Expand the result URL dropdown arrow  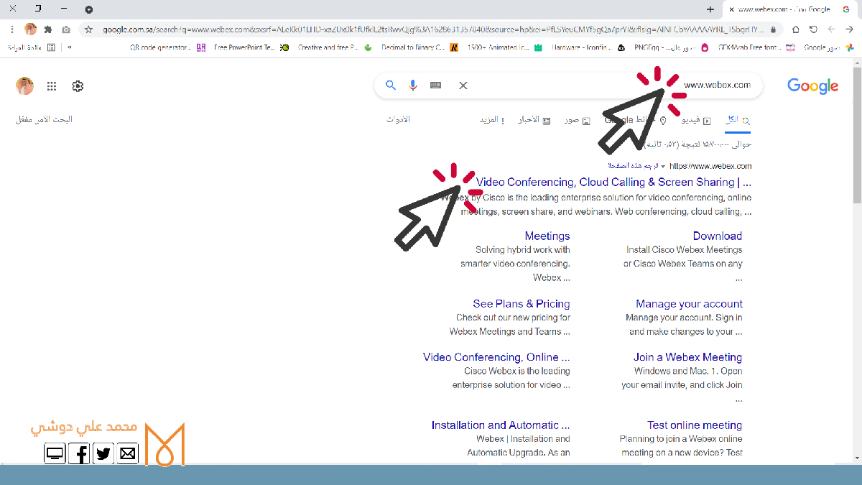(662, 167)
